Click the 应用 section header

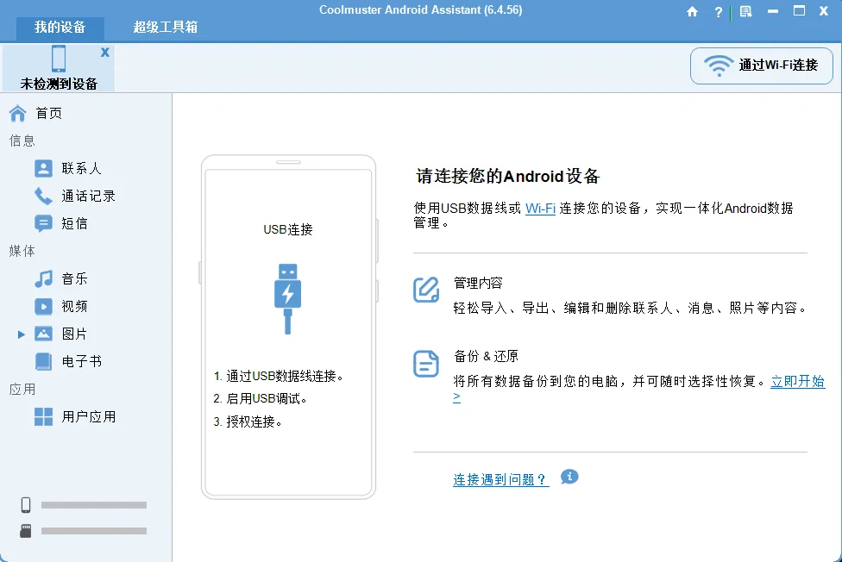point(22,389)
